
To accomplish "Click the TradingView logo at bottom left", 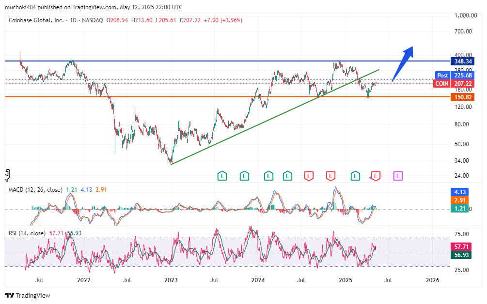I will click(28, 295).
